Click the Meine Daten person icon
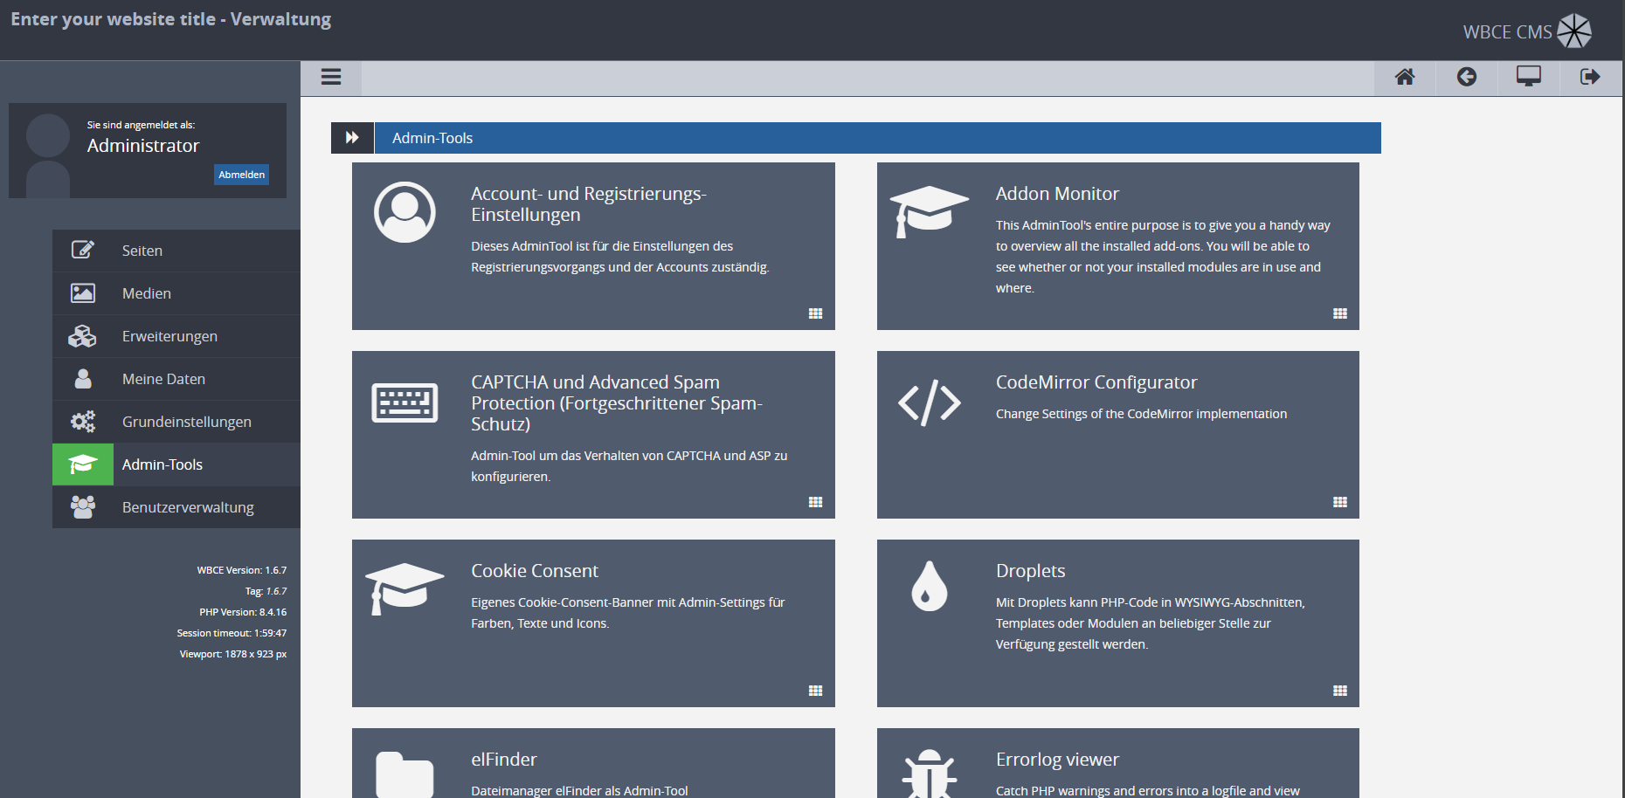This screenshot has width=1625, height=798. (83, 379)
